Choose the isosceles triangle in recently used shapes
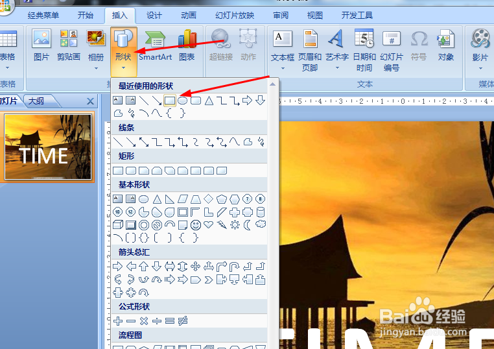Screen dimensions: 494x349 pos(209,101)
